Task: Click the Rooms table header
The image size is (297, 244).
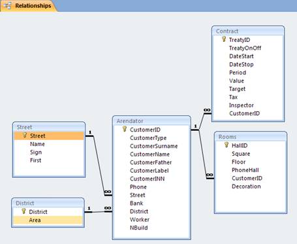Action: (251, 137)
